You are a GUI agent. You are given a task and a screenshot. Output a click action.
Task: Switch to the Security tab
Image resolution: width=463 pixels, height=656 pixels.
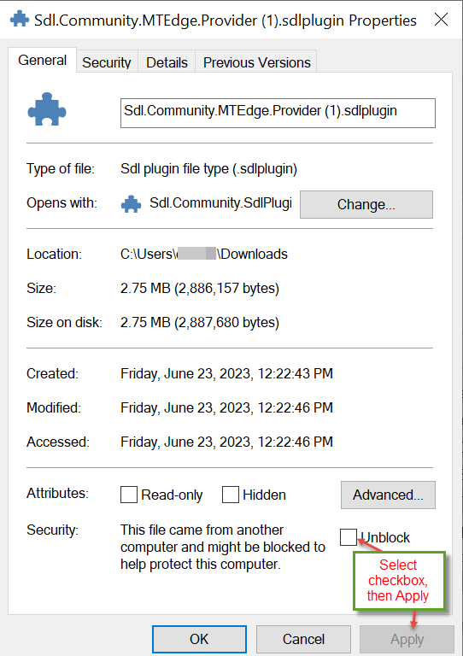click(107, 62)
